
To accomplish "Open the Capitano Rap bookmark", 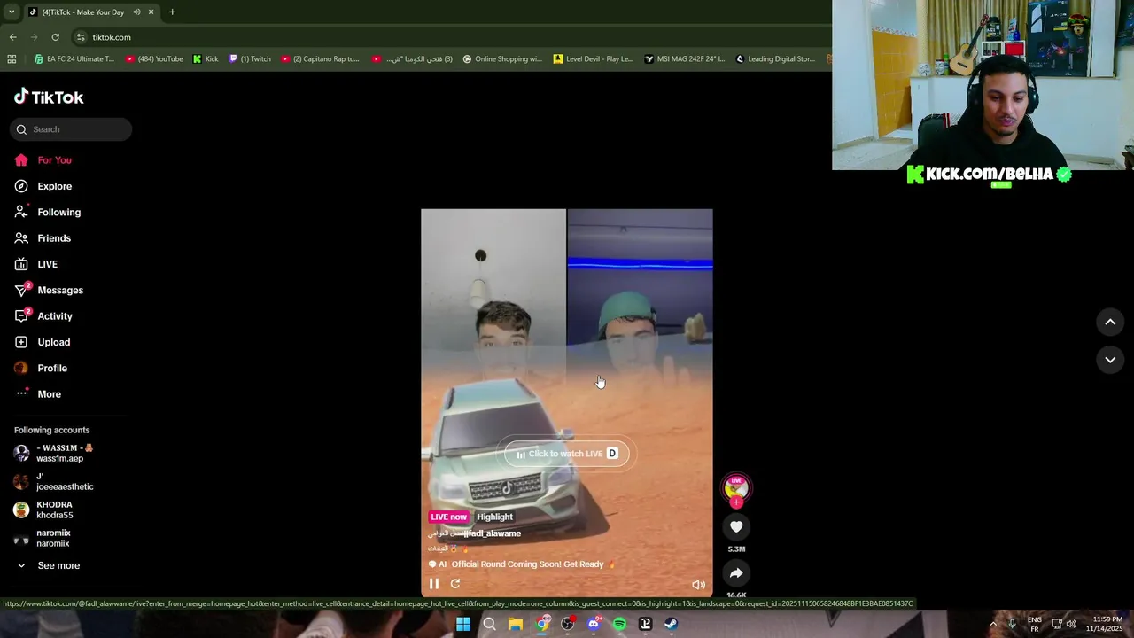I will 320,59.
